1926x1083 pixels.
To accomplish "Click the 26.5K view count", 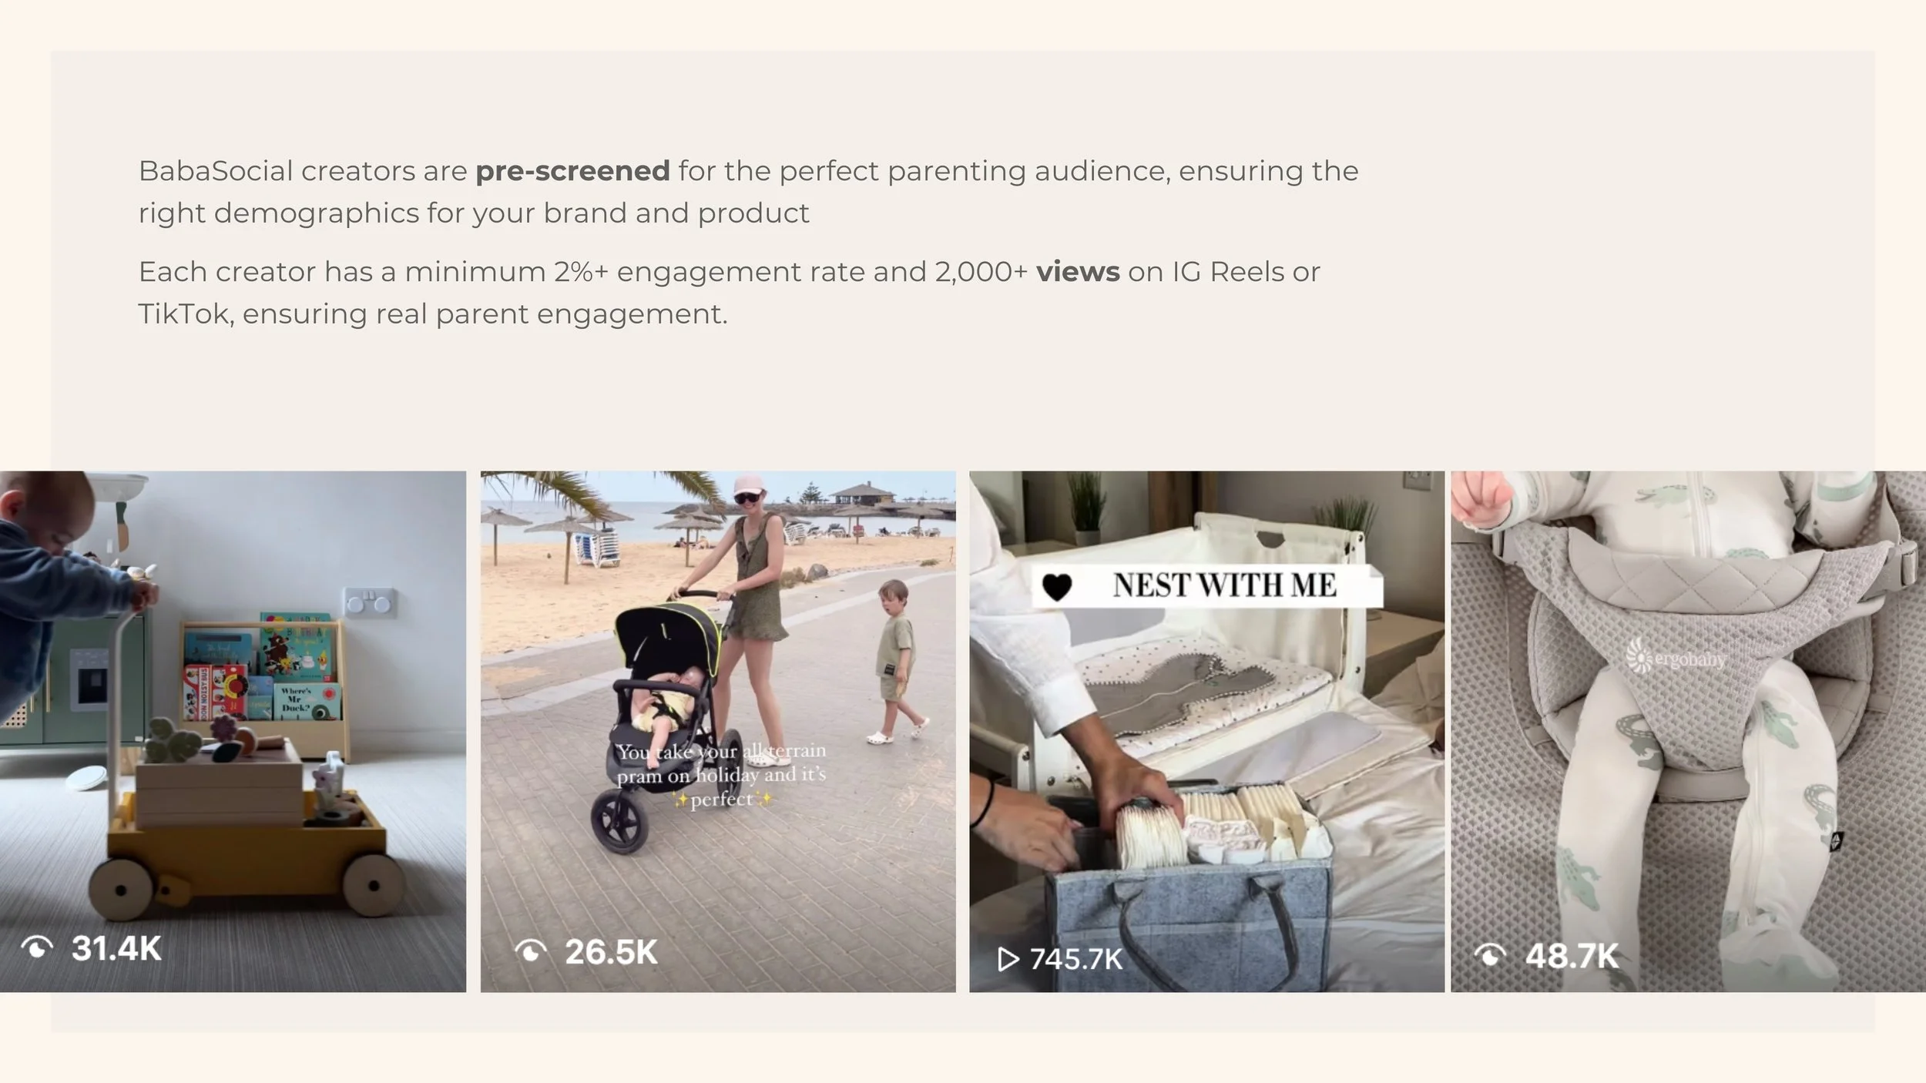I will (611, 952).
